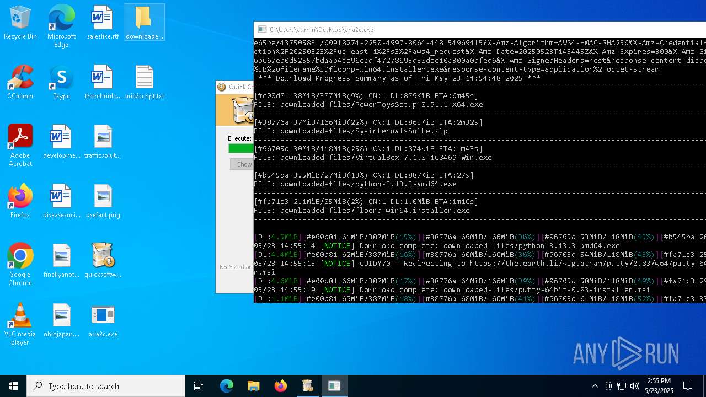Select saleslike.rtf document icon
Screen dimensions: 706x397
tap(103, 23)
